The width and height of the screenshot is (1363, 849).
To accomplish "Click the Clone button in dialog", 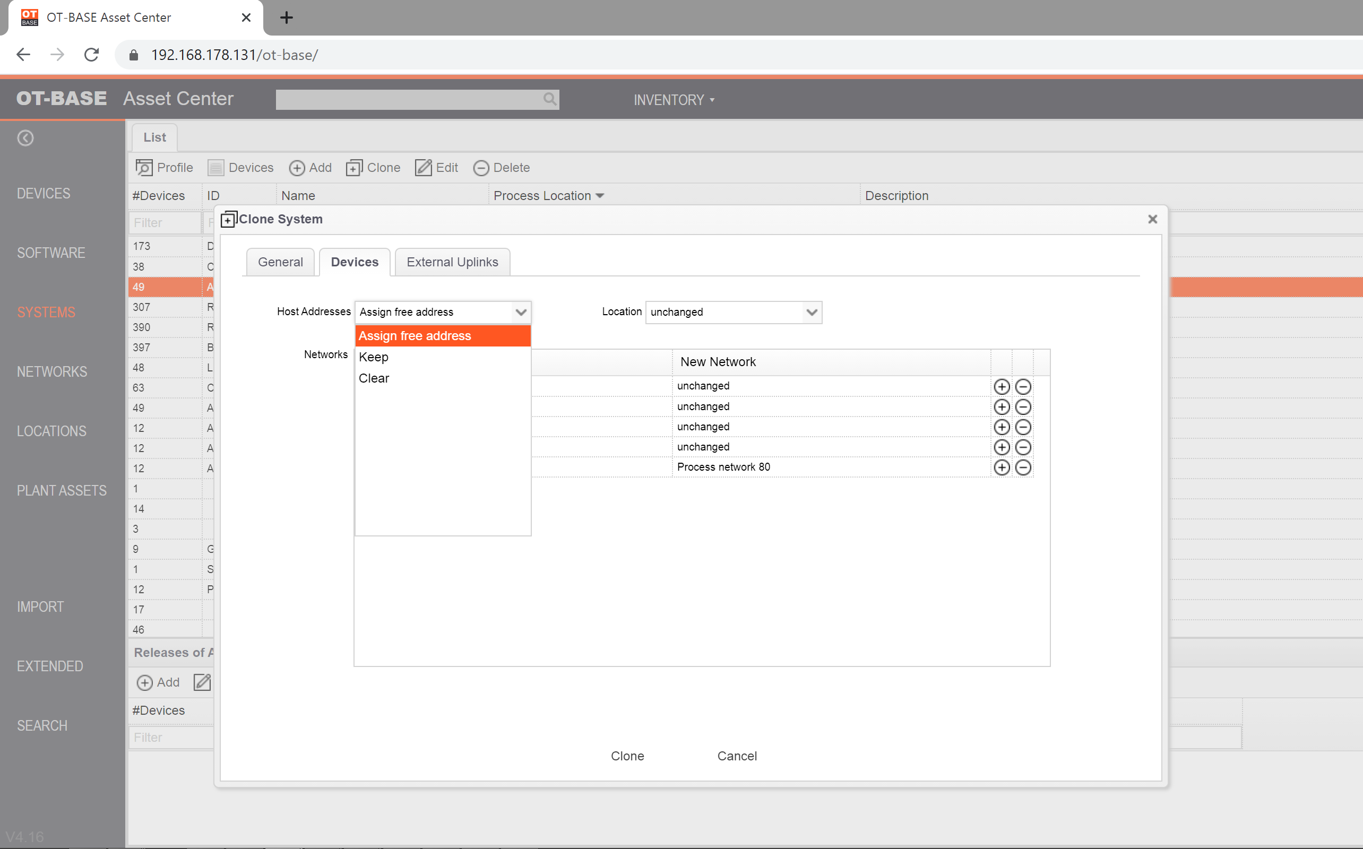I will pos(627,756).
